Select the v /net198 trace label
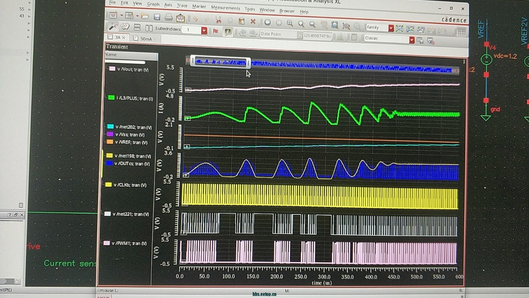529x298 pixels. pyautogui.click(x=133, y=156)
